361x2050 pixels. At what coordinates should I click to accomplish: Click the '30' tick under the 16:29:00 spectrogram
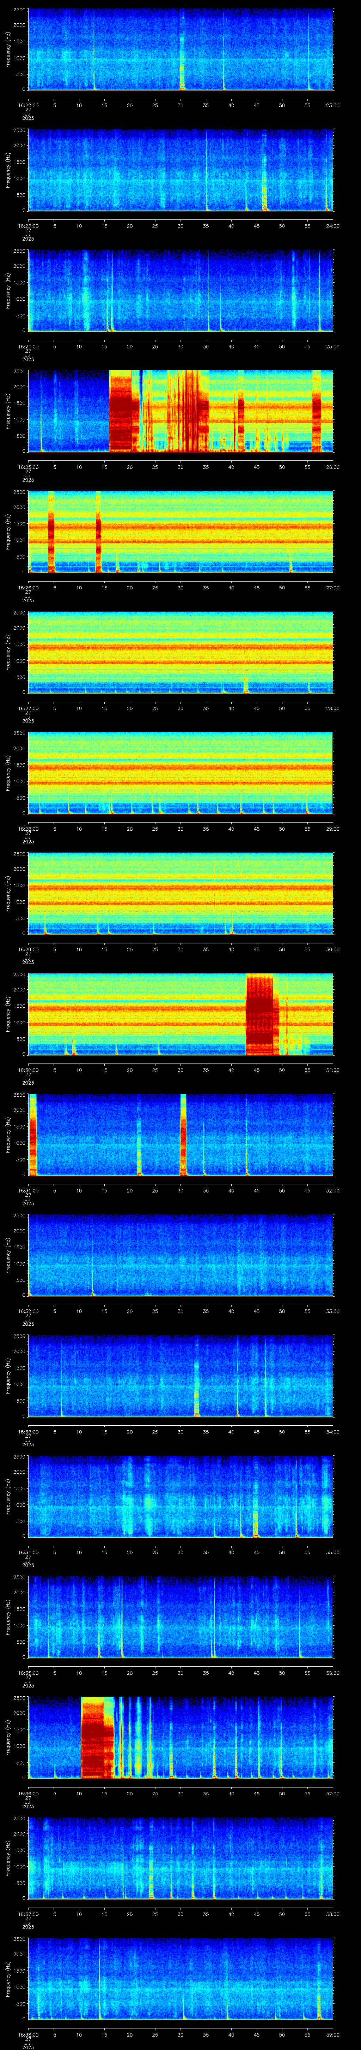click(x=181, y=949)
